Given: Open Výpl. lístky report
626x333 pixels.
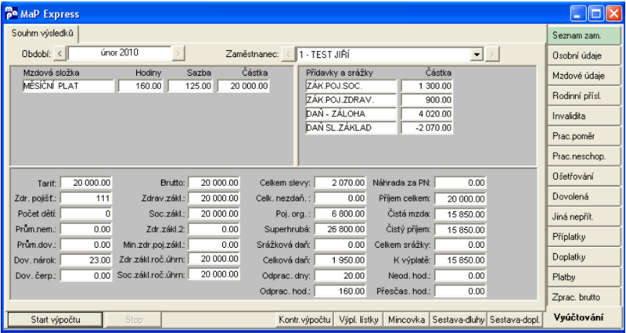Looking at the screenshot, I should pyautogui.click(x=358, y=320).
